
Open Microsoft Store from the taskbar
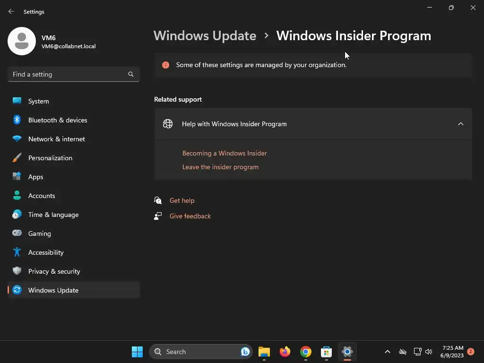pyautogui.click(x=326, y=352)
